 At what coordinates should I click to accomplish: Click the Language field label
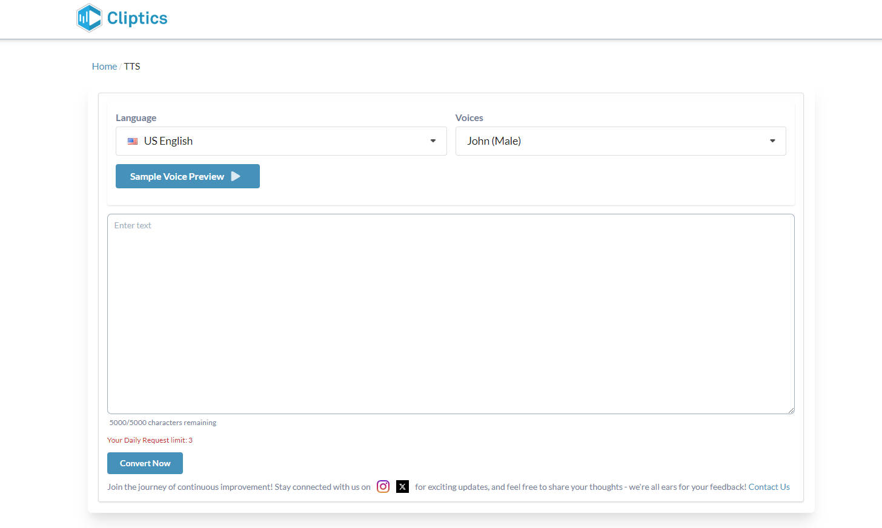[x=136, y=118]
